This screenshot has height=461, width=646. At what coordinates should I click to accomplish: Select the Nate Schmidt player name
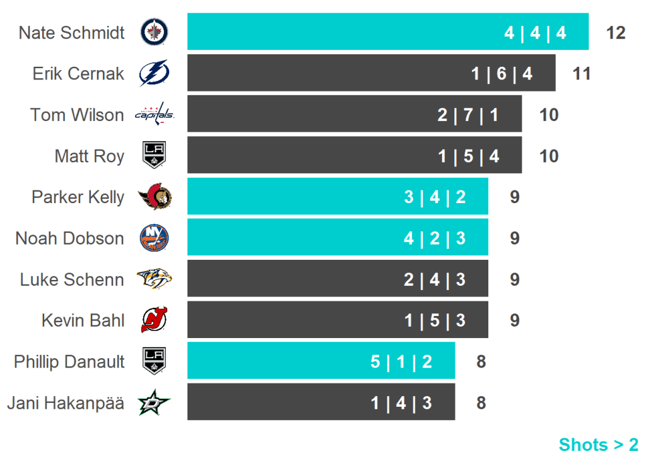pyautogui.click(x=72, y=32)
